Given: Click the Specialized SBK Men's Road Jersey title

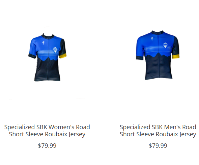Looking at the screenshot, I should coord(158,131).
